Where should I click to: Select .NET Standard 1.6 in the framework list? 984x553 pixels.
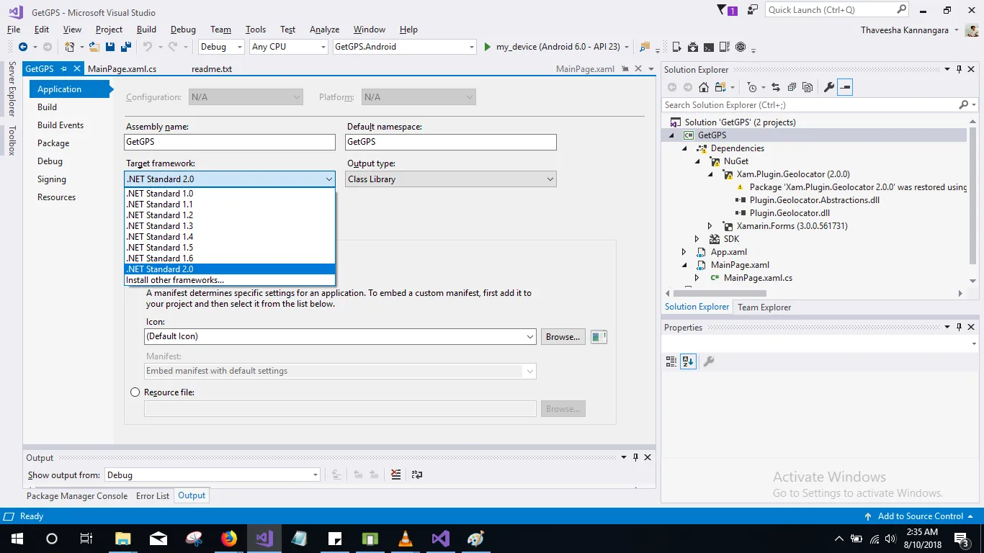click(230, 258)
